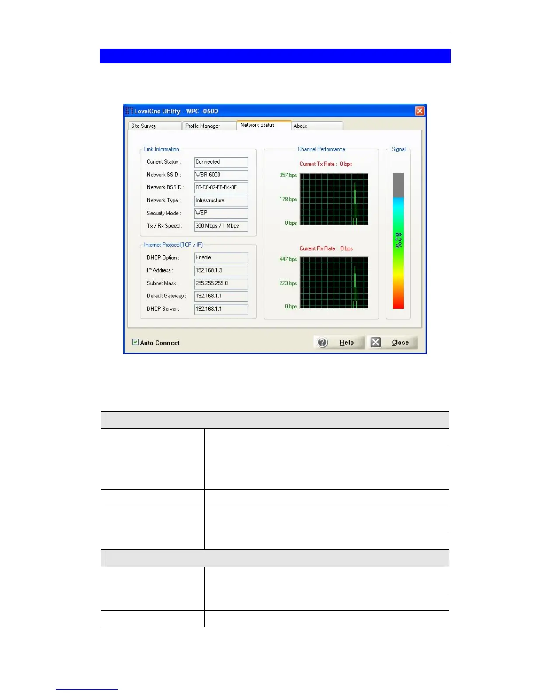Click the Current Rx Rate label
This screenshot has width=535, height=693.
tap(326, 248)
